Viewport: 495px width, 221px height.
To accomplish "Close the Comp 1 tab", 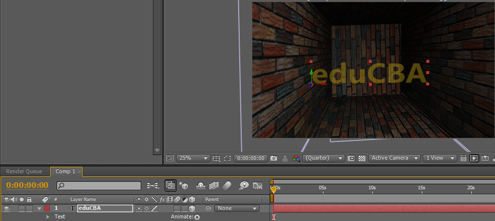I will click(x=80, y=172).
